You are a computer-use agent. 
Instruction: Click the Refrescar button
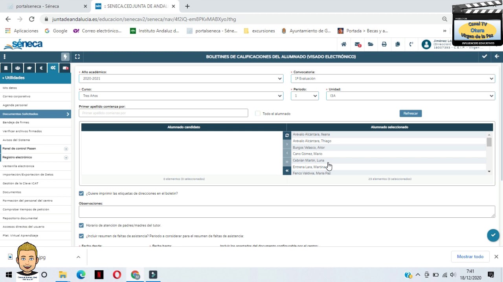411,113
